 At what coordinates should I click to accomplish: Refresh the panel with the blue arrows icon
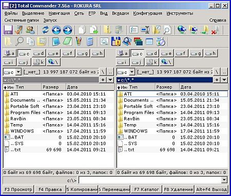click(x=46, y=30)
